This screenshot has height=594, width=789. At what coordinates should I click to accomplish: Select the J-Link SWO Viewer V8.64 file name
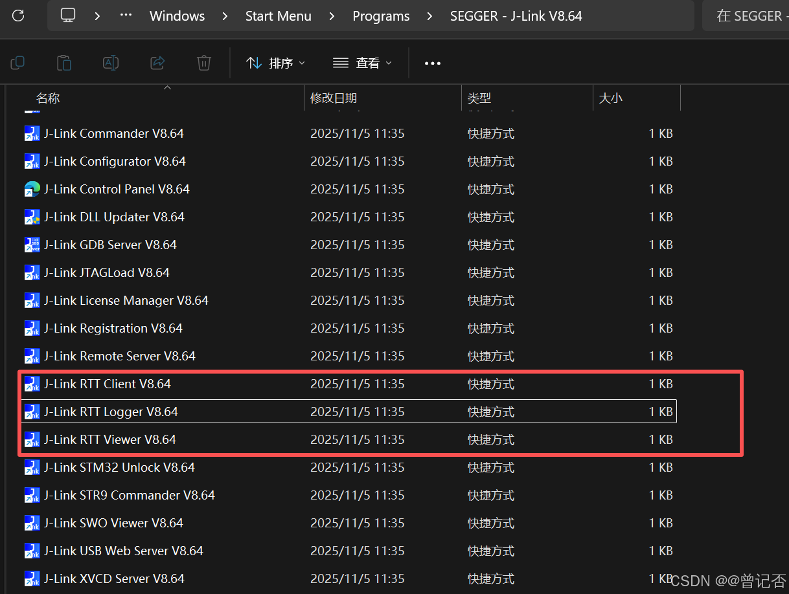click(114, 523)
